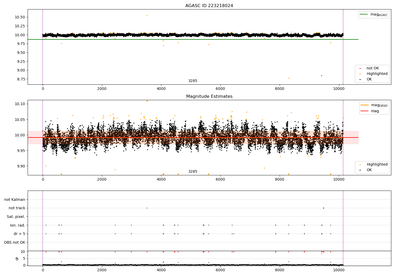The image size is (395, 276).
Task: Click the title "AGASC ID 223218024"
Action: pyautogui.click(x=209, y=6)
